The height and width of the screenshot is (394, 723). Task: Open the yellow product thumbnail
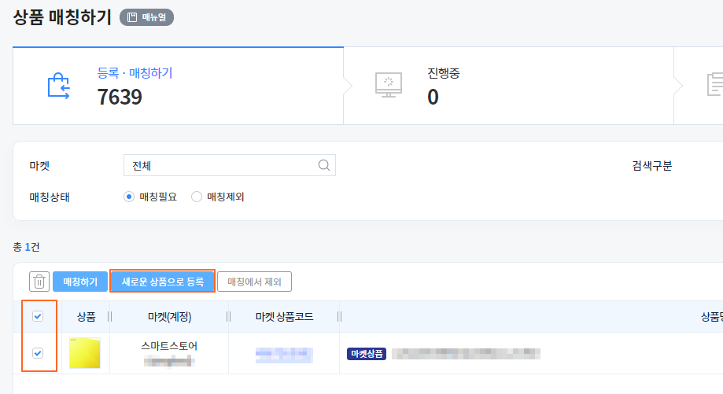[x=85, y=353]
